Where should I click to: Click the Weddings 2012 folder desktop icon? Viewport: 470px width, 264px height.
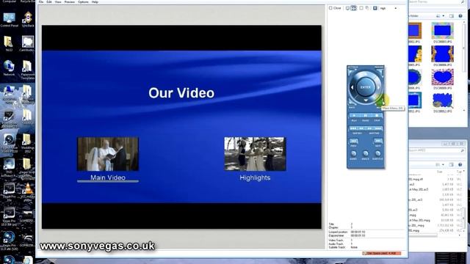pyautogui.click(x=27, y=143)
